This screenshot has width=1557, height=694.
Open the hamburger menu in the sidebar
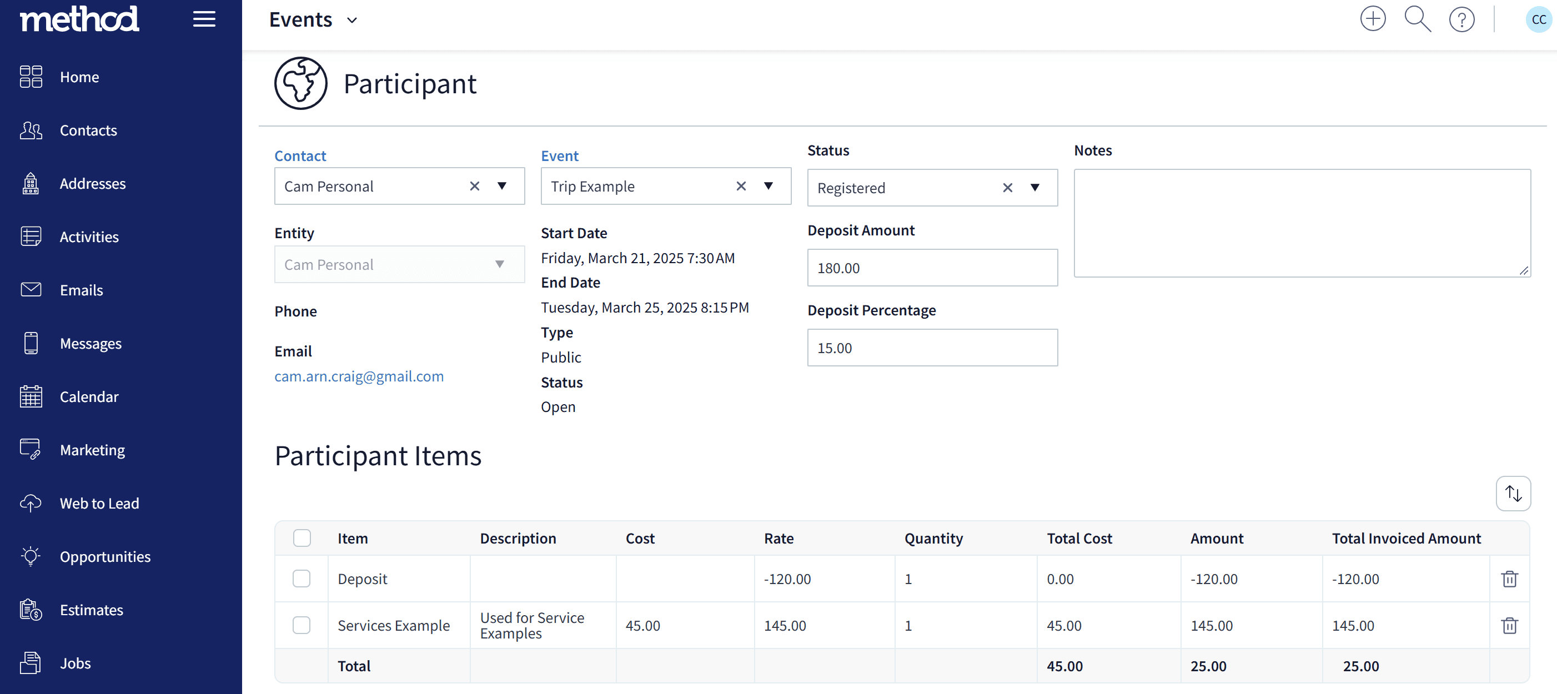point(204,19)
